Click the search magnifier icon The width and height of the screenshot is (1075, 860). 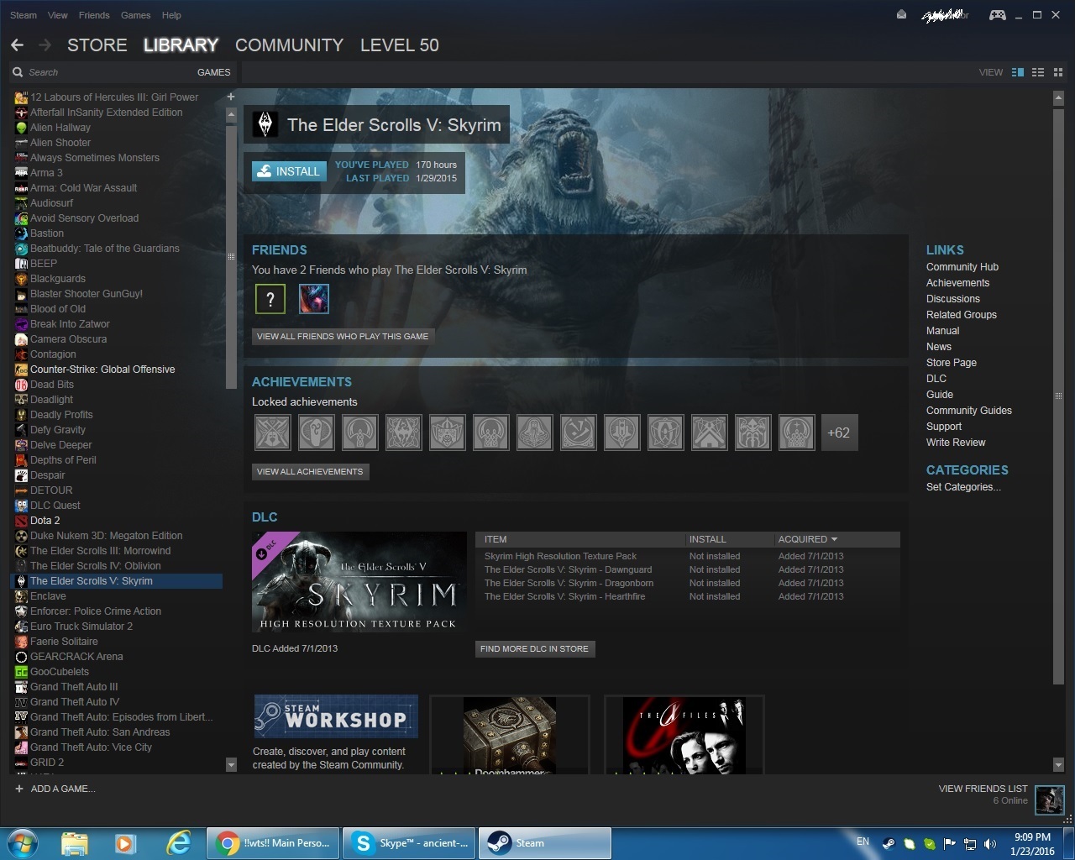pyautogui.click(x=18, y=72)
